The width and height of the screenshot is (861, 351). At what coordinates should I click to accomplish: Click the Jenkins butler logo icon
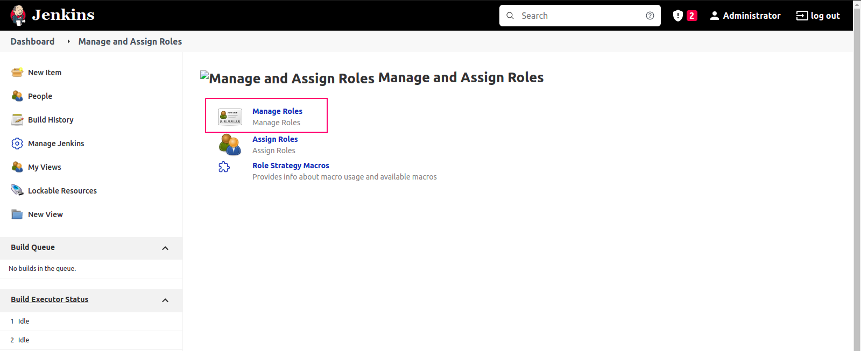[x=18, y=15]
